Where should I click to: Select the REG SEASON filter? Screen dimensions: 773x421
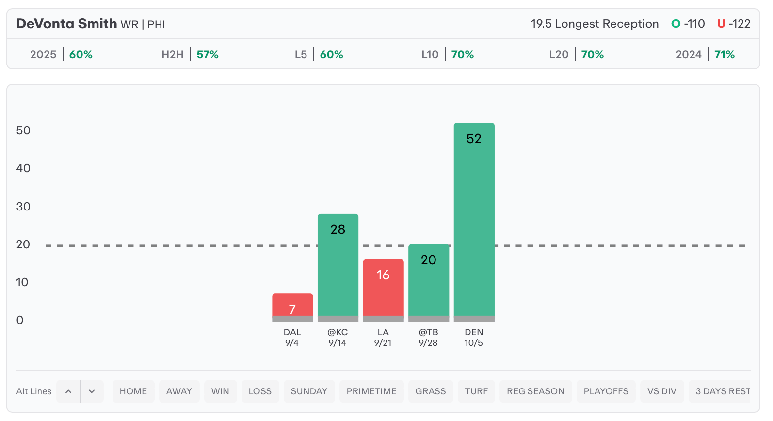coord(535,391)
